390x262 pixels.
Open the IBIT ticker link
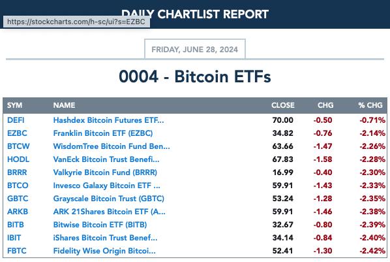point(14,238)
